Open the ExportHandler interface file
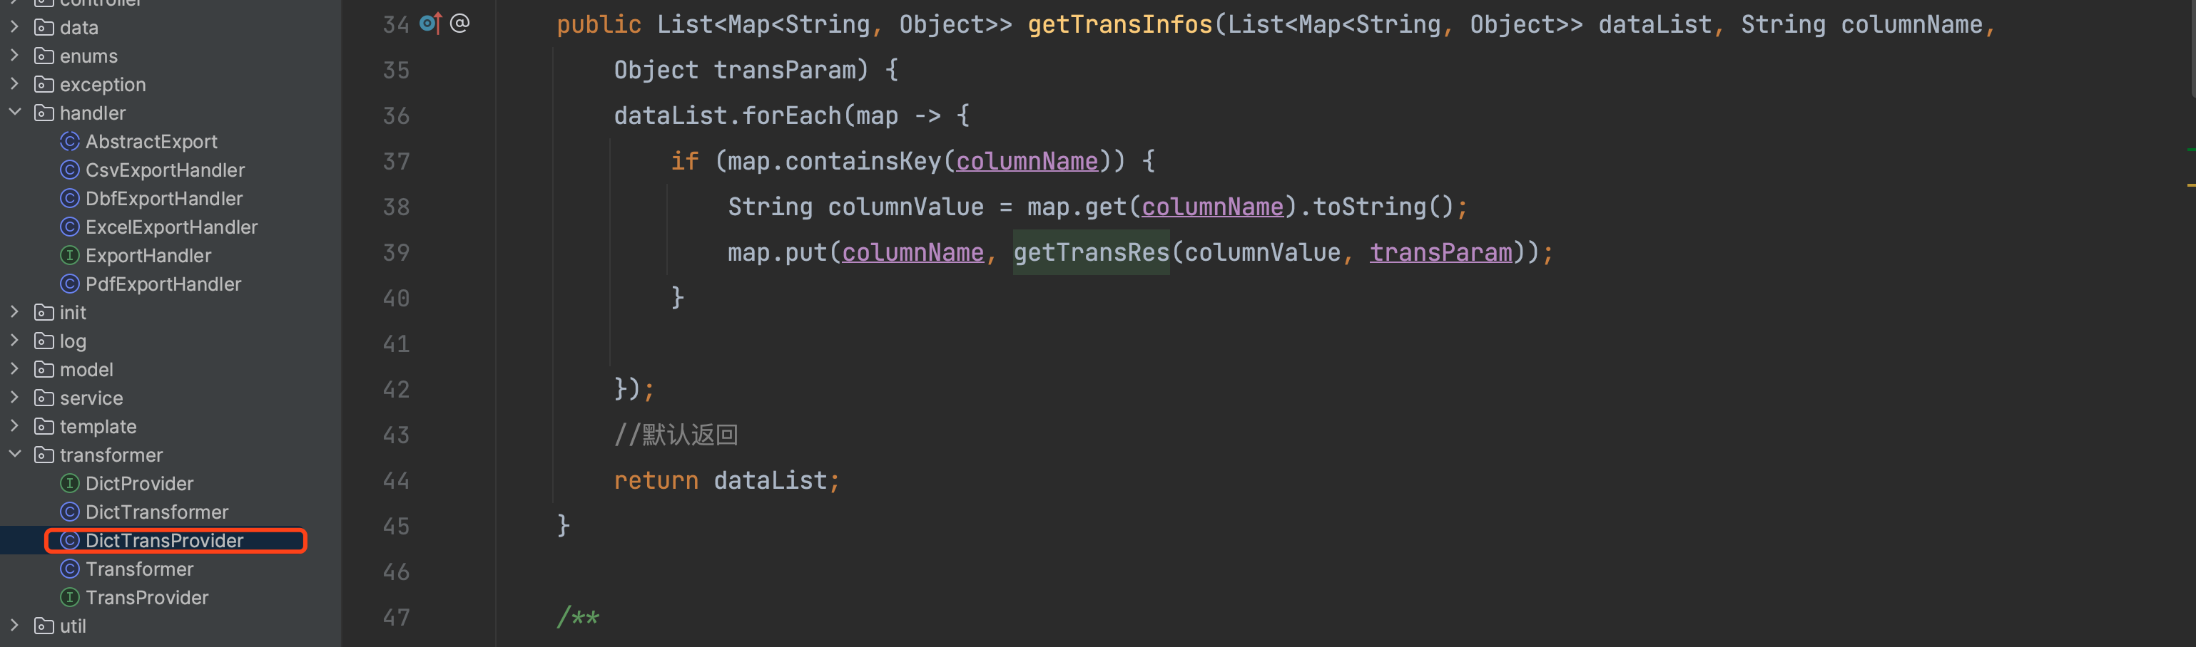The width and height of the screenshot is (2196, 647). [x=148, y=255]
